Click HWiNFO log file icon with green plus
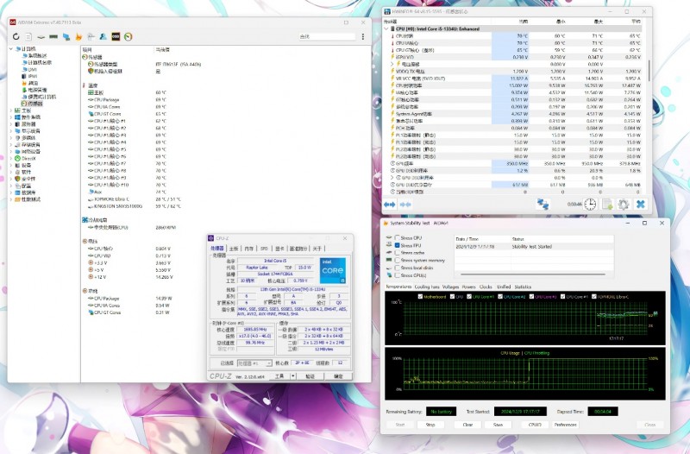This screenshot has height=454, width=690. pos(607,205)
